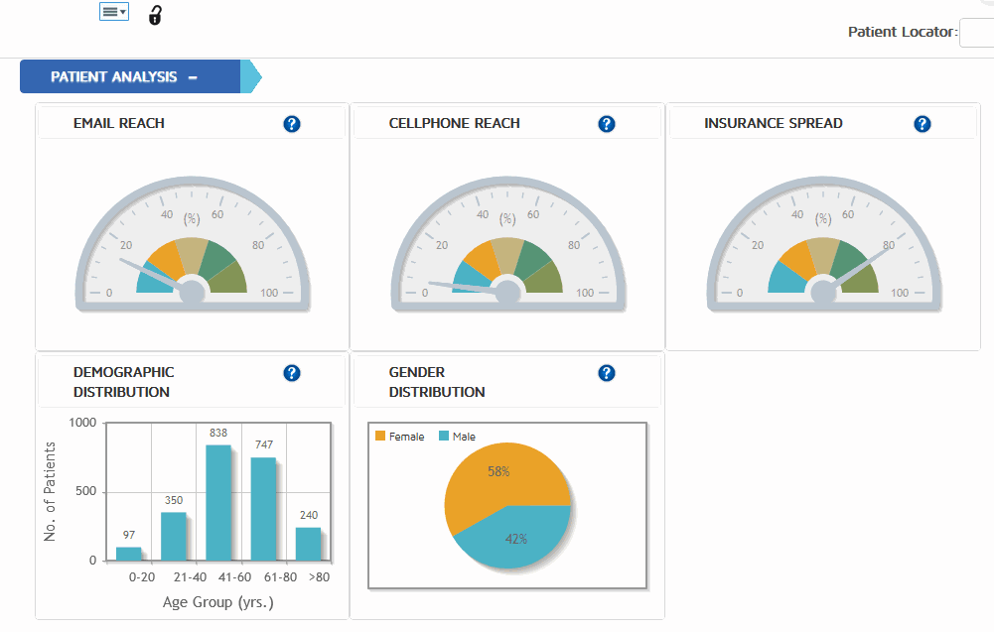Viewport: 994px width, 632px height.
Task: Click the Cellphone Reach help icon
Action: coord(607,124)
